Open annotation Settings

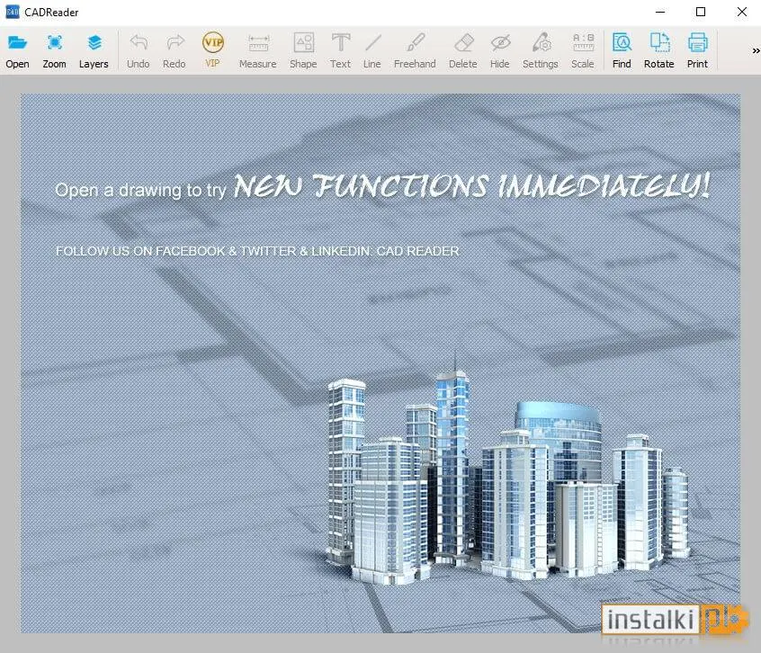[x=541, y=51]
